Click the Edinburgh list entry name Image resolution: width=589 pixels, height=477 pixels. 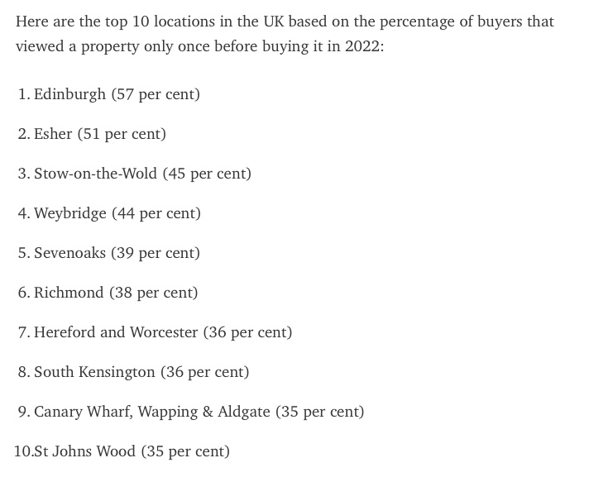tap(69, 94)
